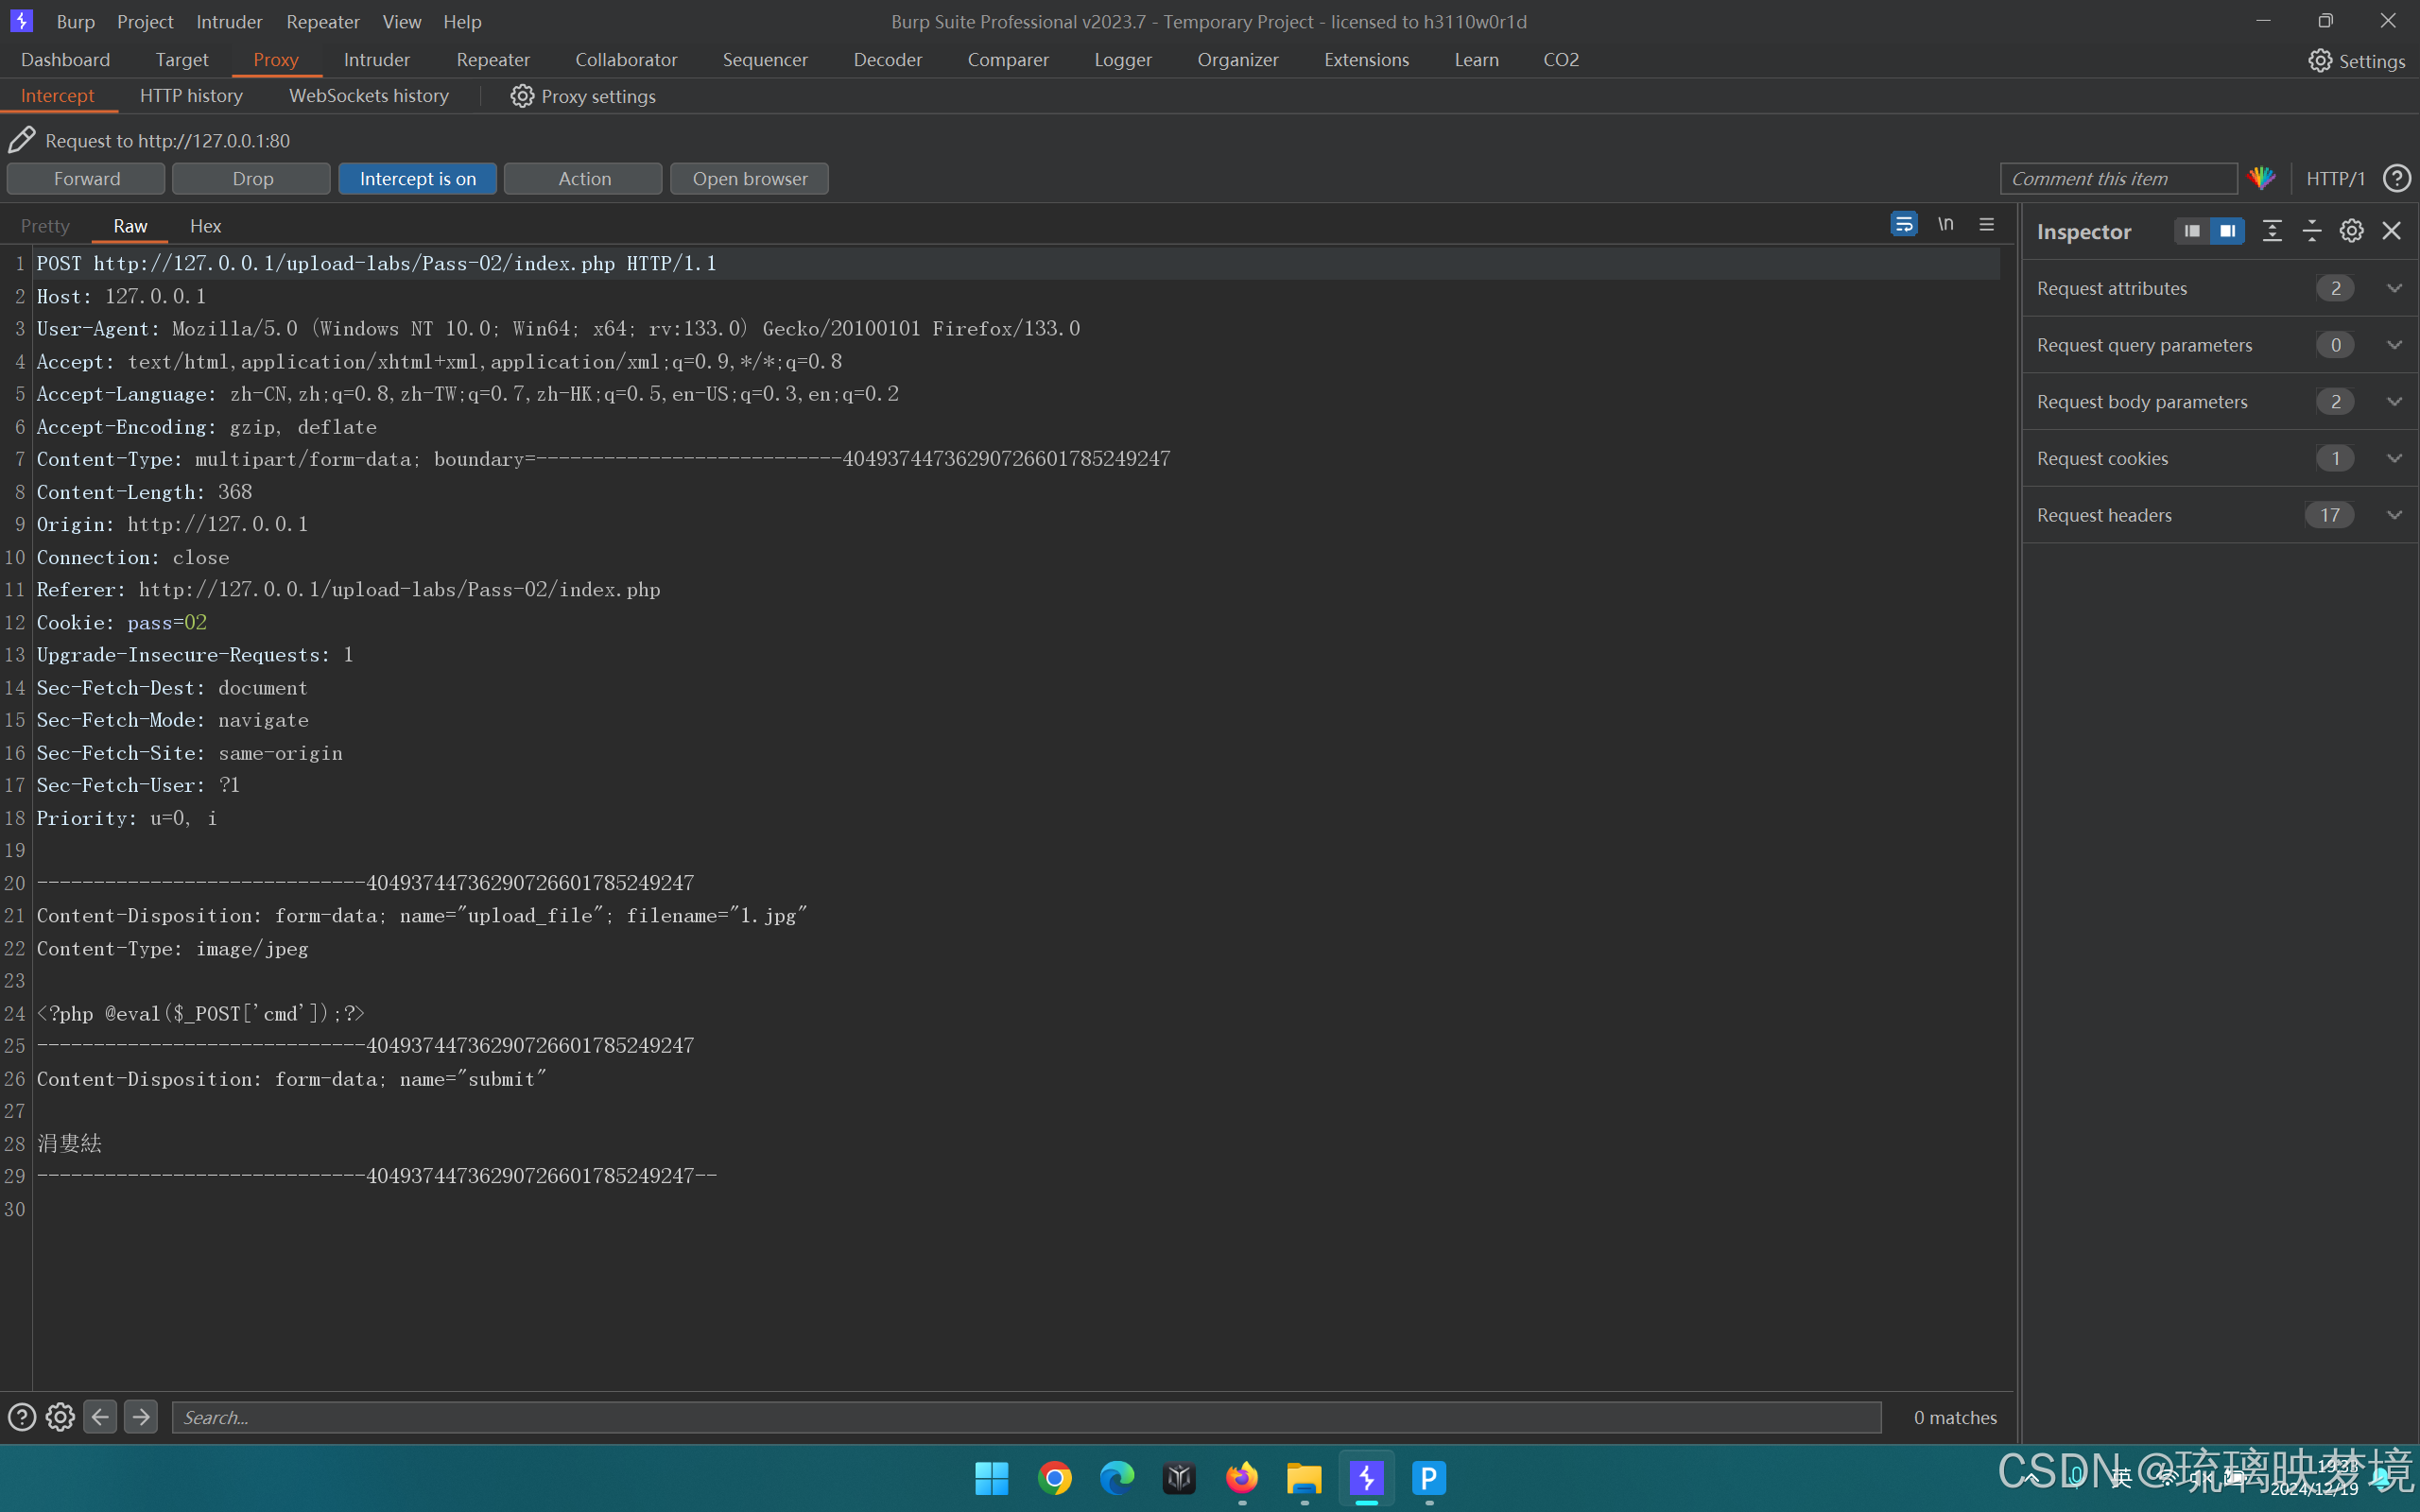Toggle word wrap icon in editor
Image resolution: width=2420 pixels, height=1512 pixels.
pos(1903,224)
